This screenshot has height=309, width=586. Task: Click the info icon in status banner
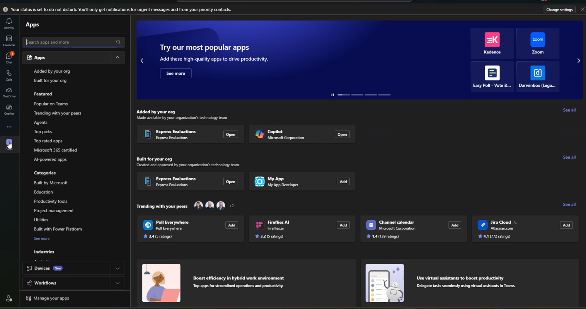pyautogui.click(x=5, y=9)
